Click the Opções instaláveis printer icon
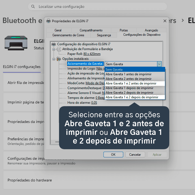Screen dimensions: 195x195 coord(59,59)
